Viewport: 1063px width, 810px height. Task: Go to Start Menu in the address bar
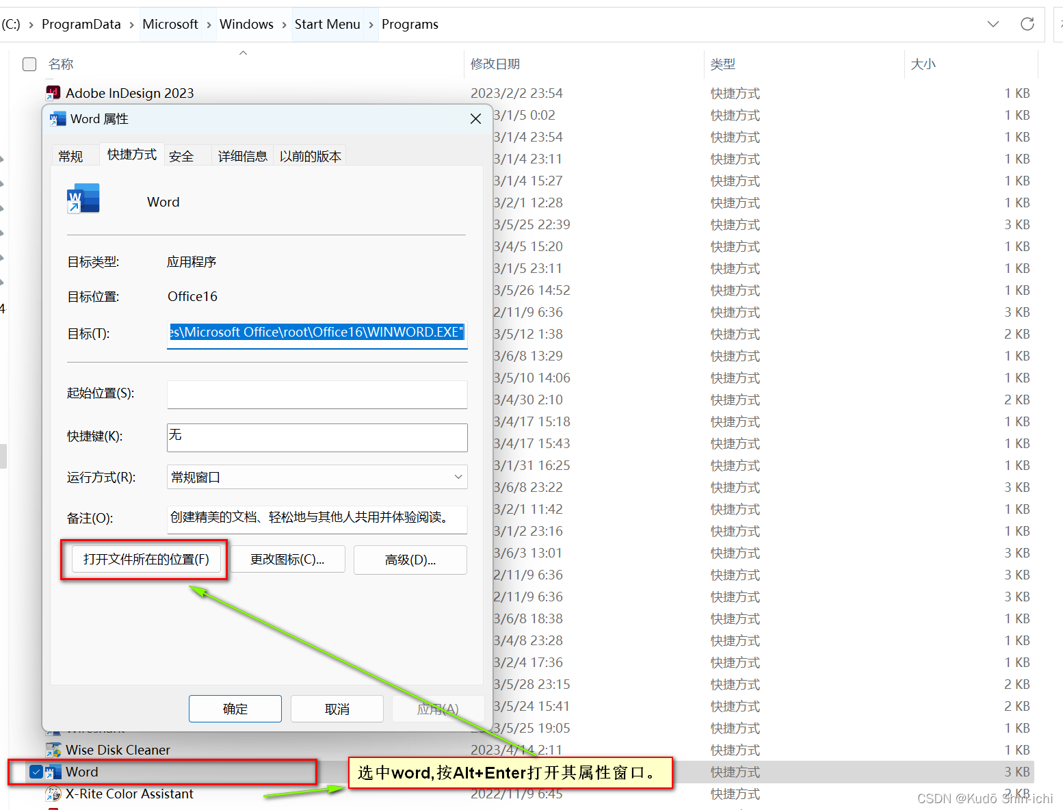328,24
